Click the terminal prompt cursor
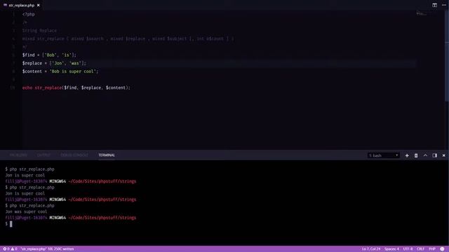This screenshot has width=449, height=252. point(11,224)
